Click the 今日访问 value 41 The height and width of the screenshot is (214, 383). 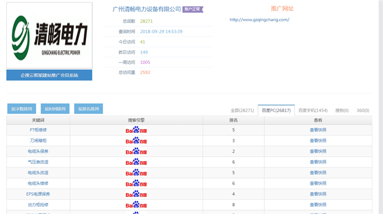click(142, 42)
